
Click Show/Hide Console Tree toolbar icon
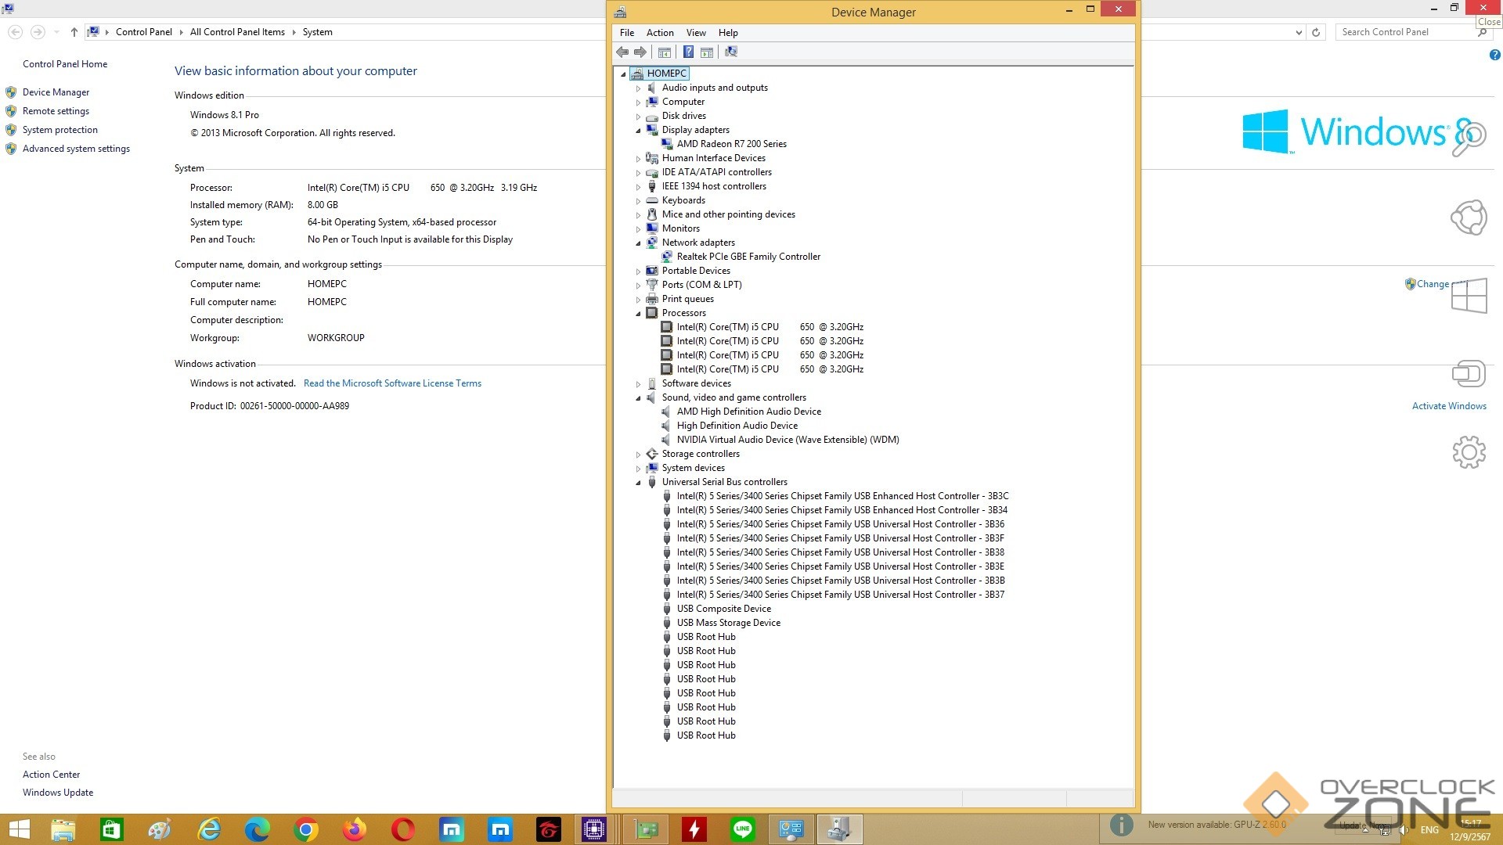point(665,52)
